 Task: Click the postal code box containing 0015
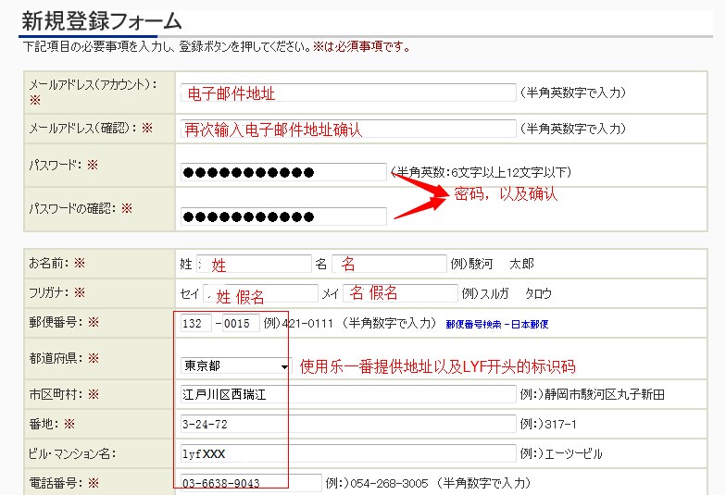click(x=240, y=323)
